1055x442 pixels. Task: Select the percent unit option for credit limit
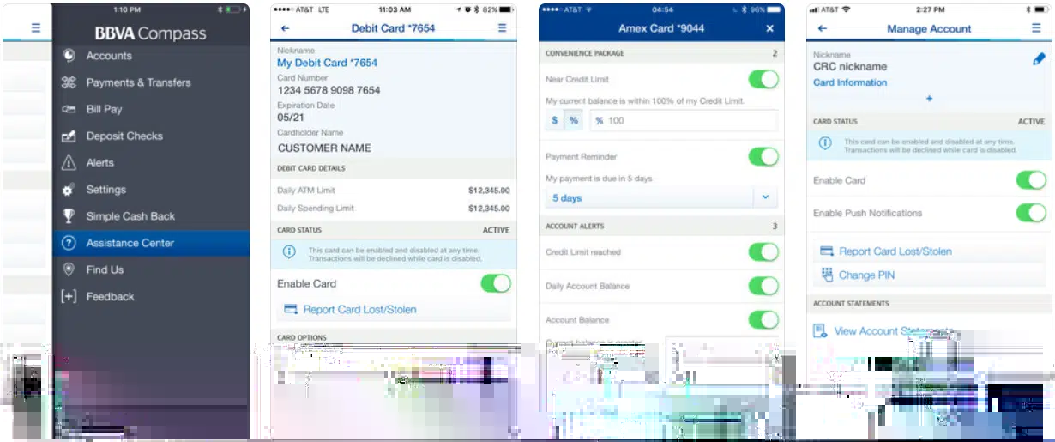574,121
